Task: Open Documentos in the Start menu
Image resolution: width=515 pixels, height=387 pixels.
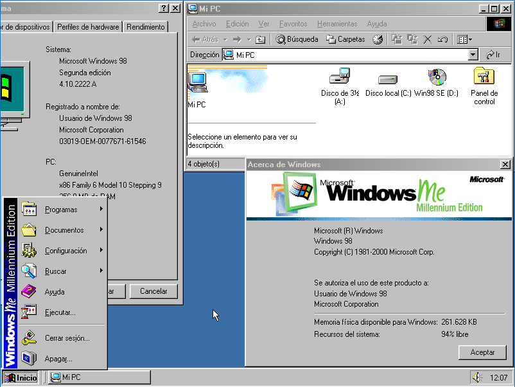Action: (63, 230)
